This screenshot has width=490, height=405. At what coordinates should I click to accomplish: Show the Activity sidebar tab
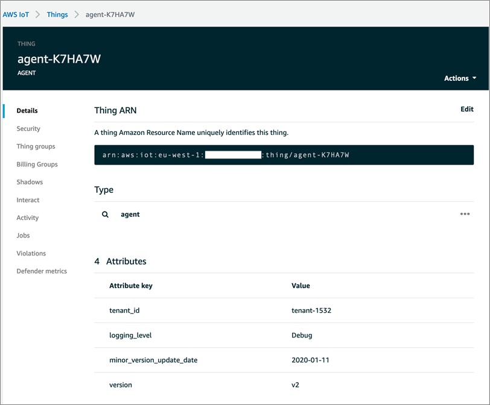pos(28,218)
